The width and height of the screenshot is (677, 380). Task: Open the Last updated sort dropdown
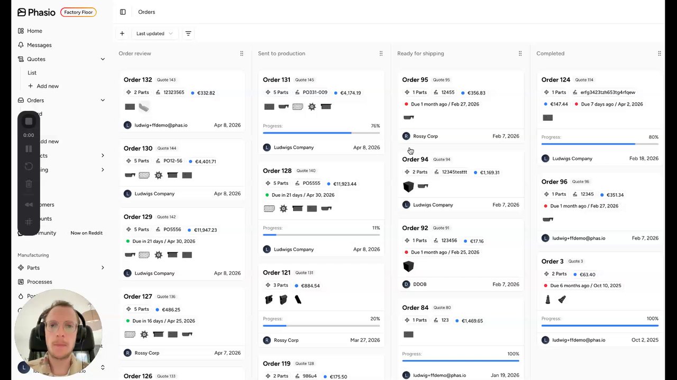click(x=154, y=33)
